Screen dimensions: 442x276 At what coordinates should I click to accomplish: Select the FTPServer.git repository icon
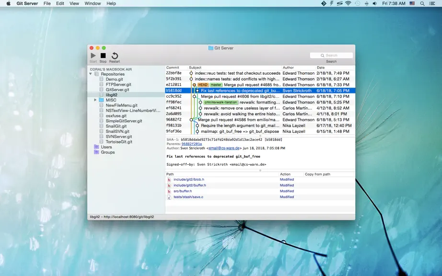coord(102,84)
